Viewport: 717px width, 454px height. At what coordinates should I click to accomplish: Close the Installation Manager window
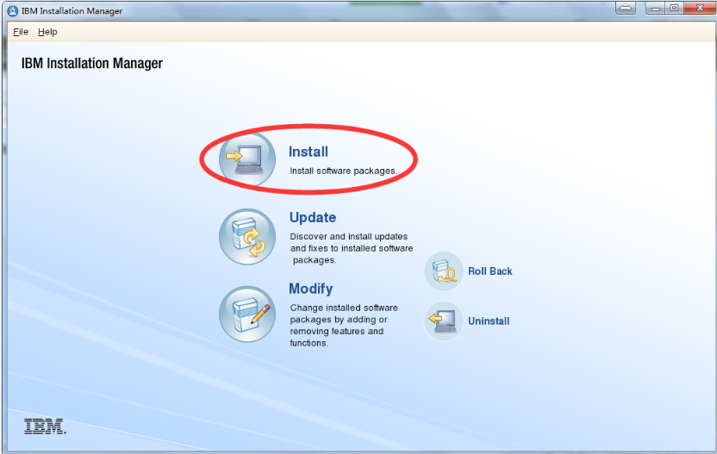point(700,8)
